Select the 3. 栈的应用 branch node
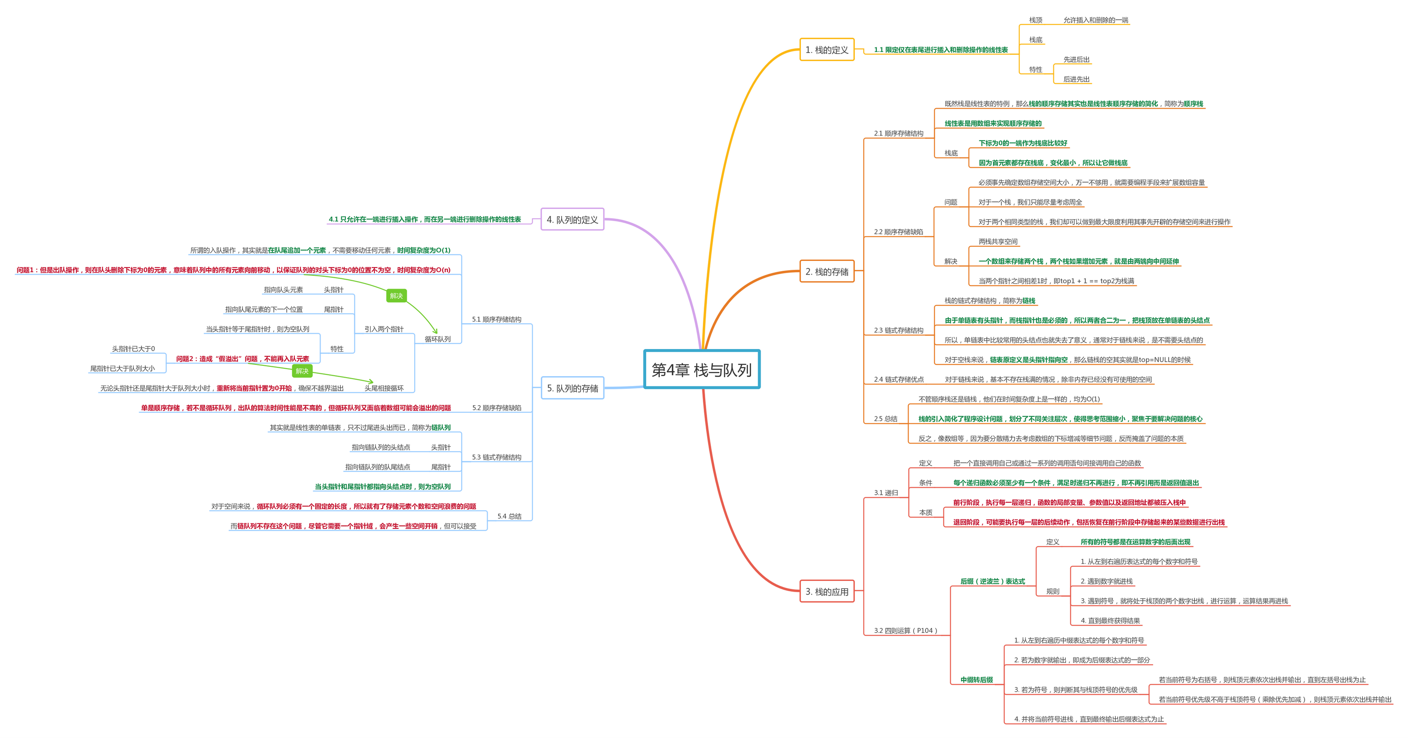 826,592
